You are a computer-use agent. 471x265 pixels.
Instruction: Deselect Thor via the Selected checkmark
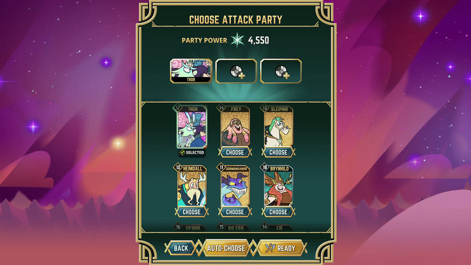click(x=182, y=152)
